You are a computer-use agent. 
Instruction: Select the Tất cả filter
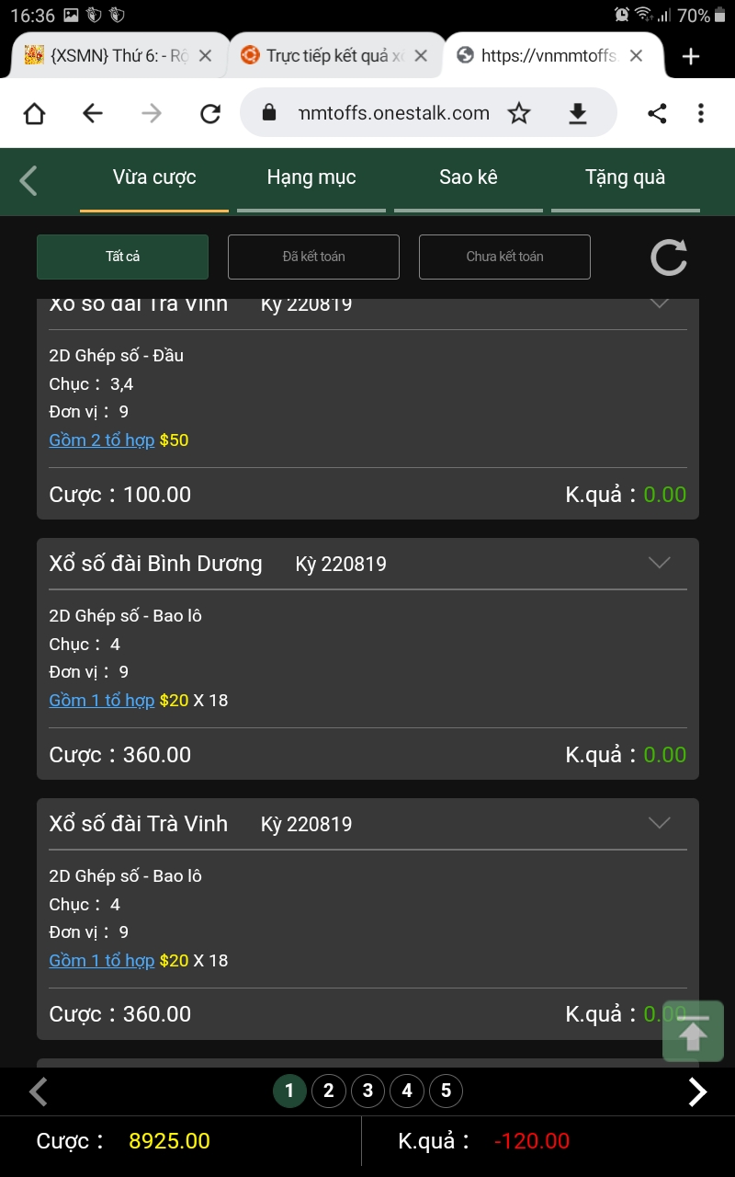[122, 257]
